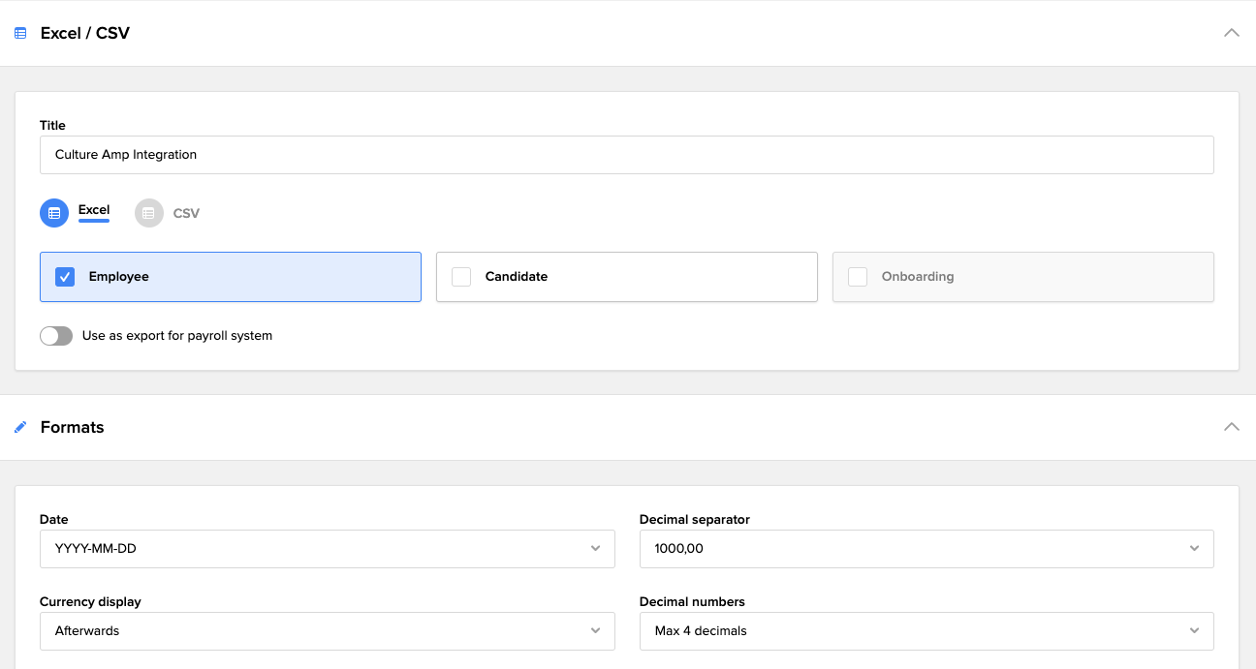Click the Formats section heading text

click(73, 427)
